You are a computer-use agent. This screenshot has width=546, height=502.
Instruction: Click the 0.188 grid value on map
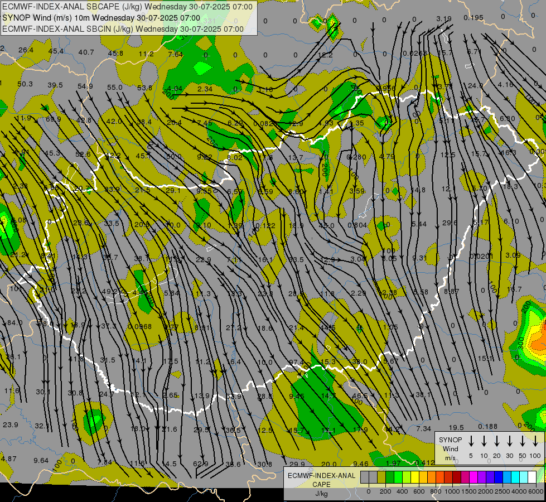(x=487, y=426)
